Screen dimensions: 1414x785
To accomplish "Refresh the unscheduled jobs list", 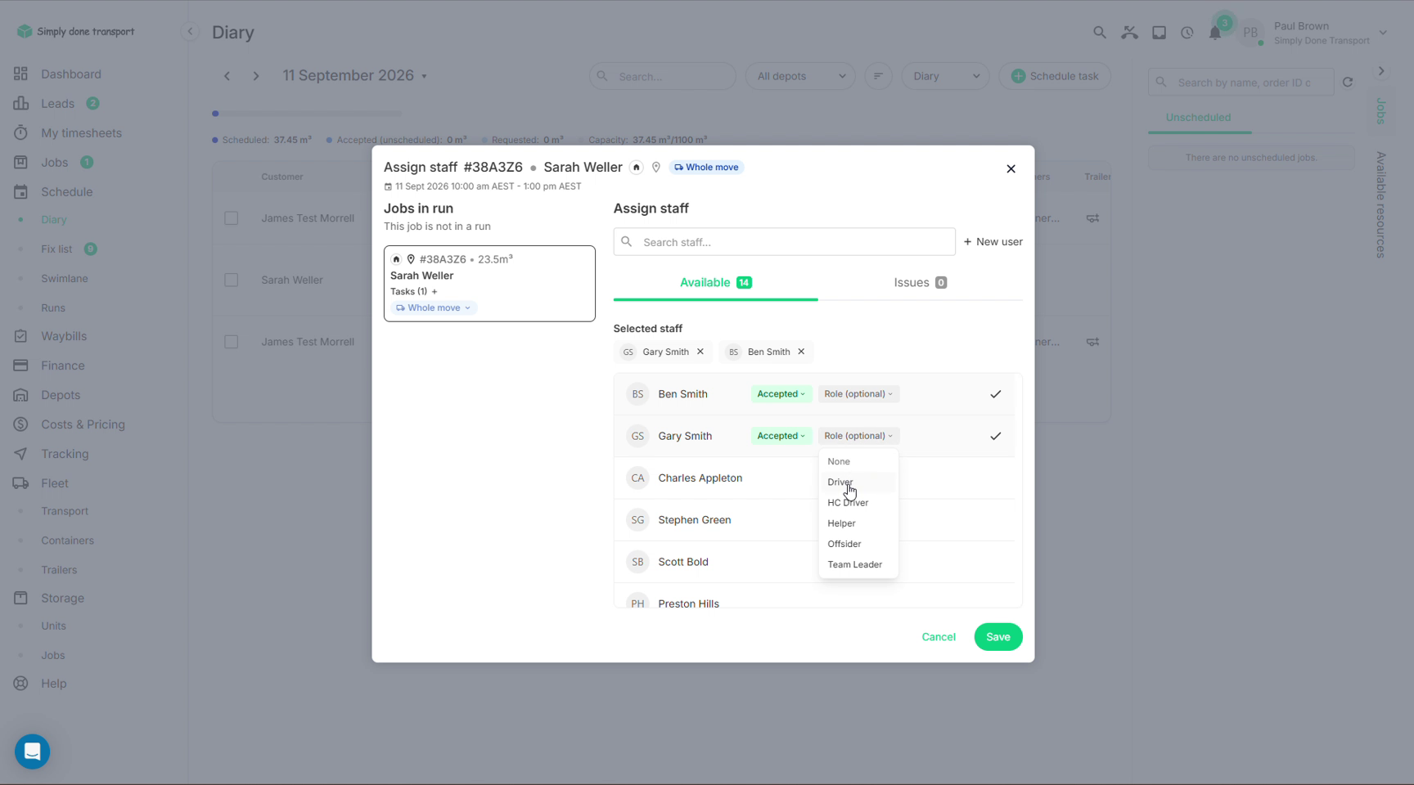I will (x=1348, y=83).
